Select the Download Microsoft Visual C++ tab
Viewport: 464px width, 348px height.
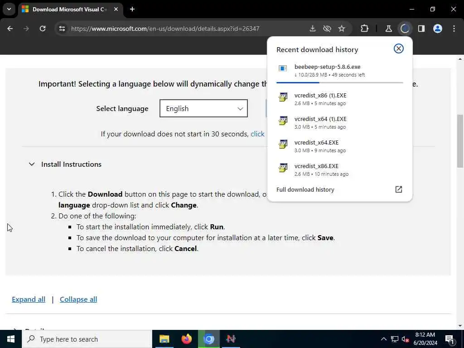70,10
